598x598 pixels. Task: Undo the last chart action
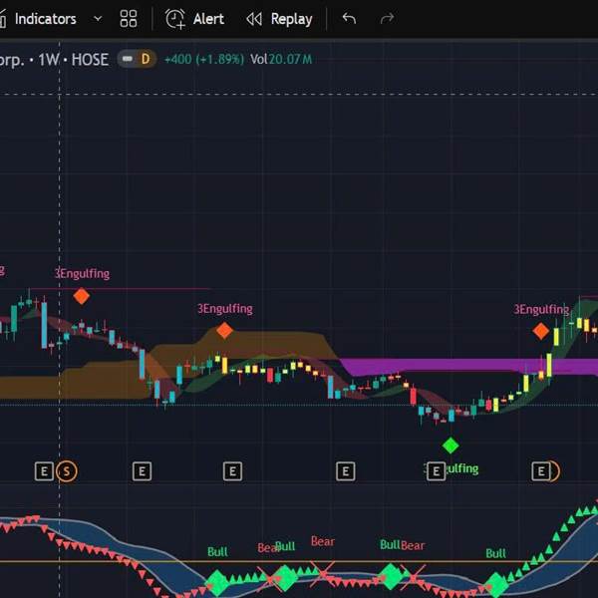point(349,18)
